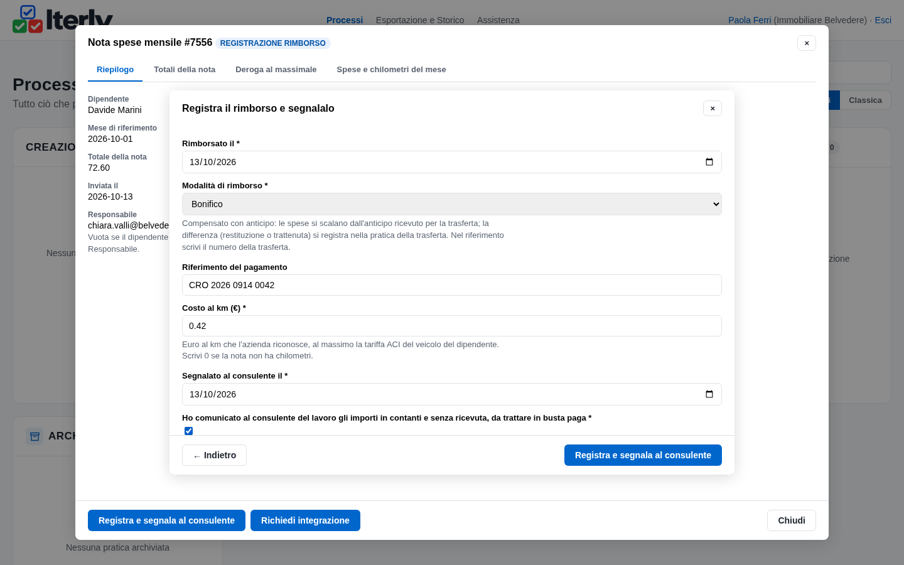This screenshot has width=904, height=565.
Task: Open calendar picker in Segnalato al consulente field
Action: (x=709, y=394)
